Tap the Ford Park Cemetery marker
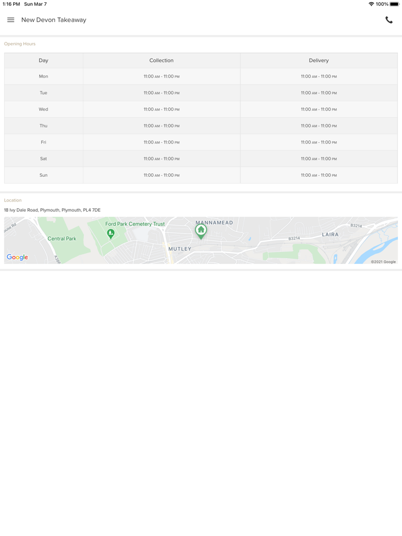This screenshot has width=402, height=536. (111, 233)
